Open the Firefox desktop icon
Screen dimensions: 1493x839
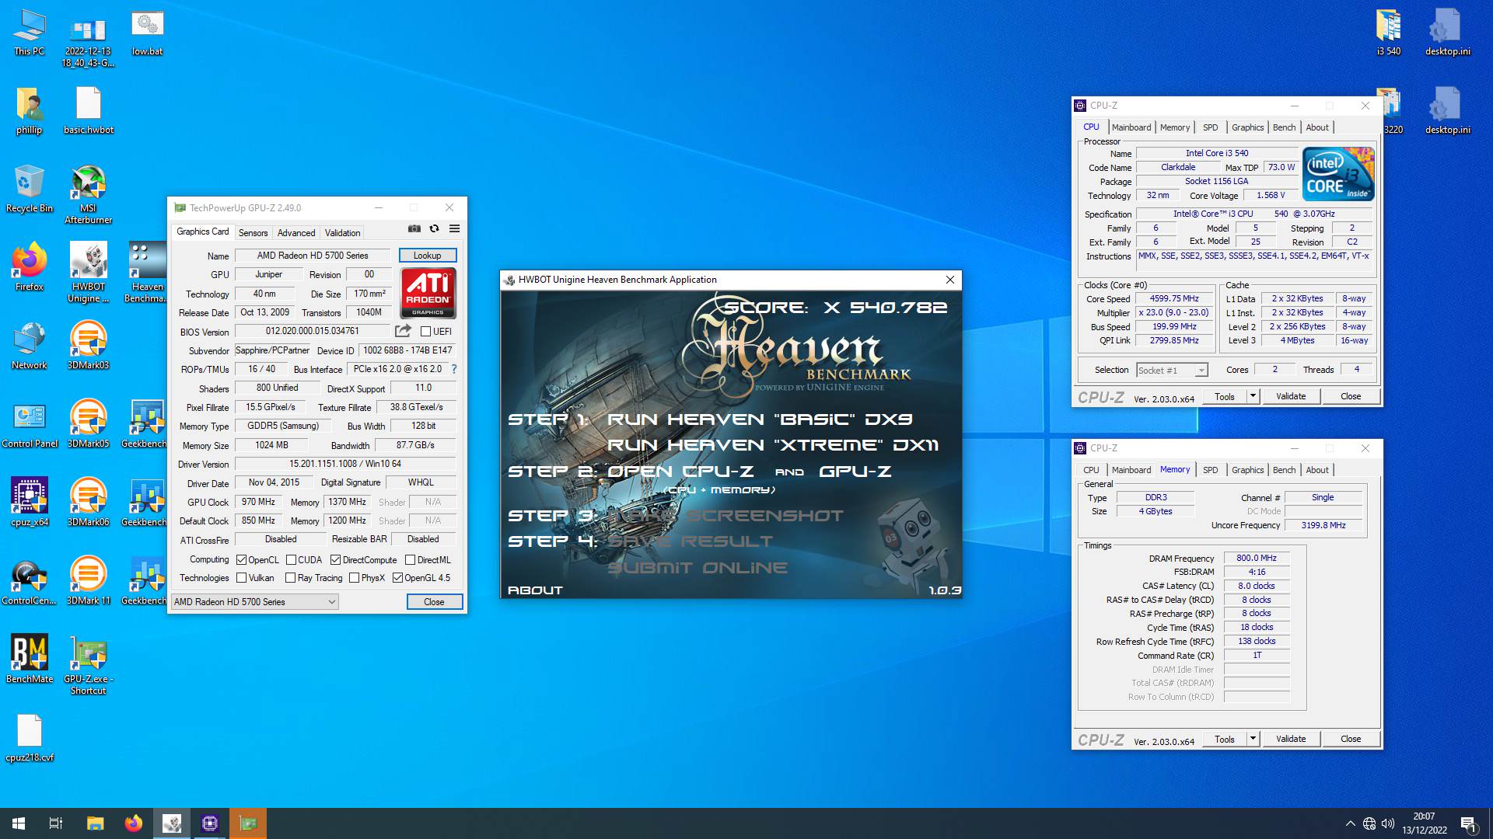pyautogui.click(x=30, y=267)
